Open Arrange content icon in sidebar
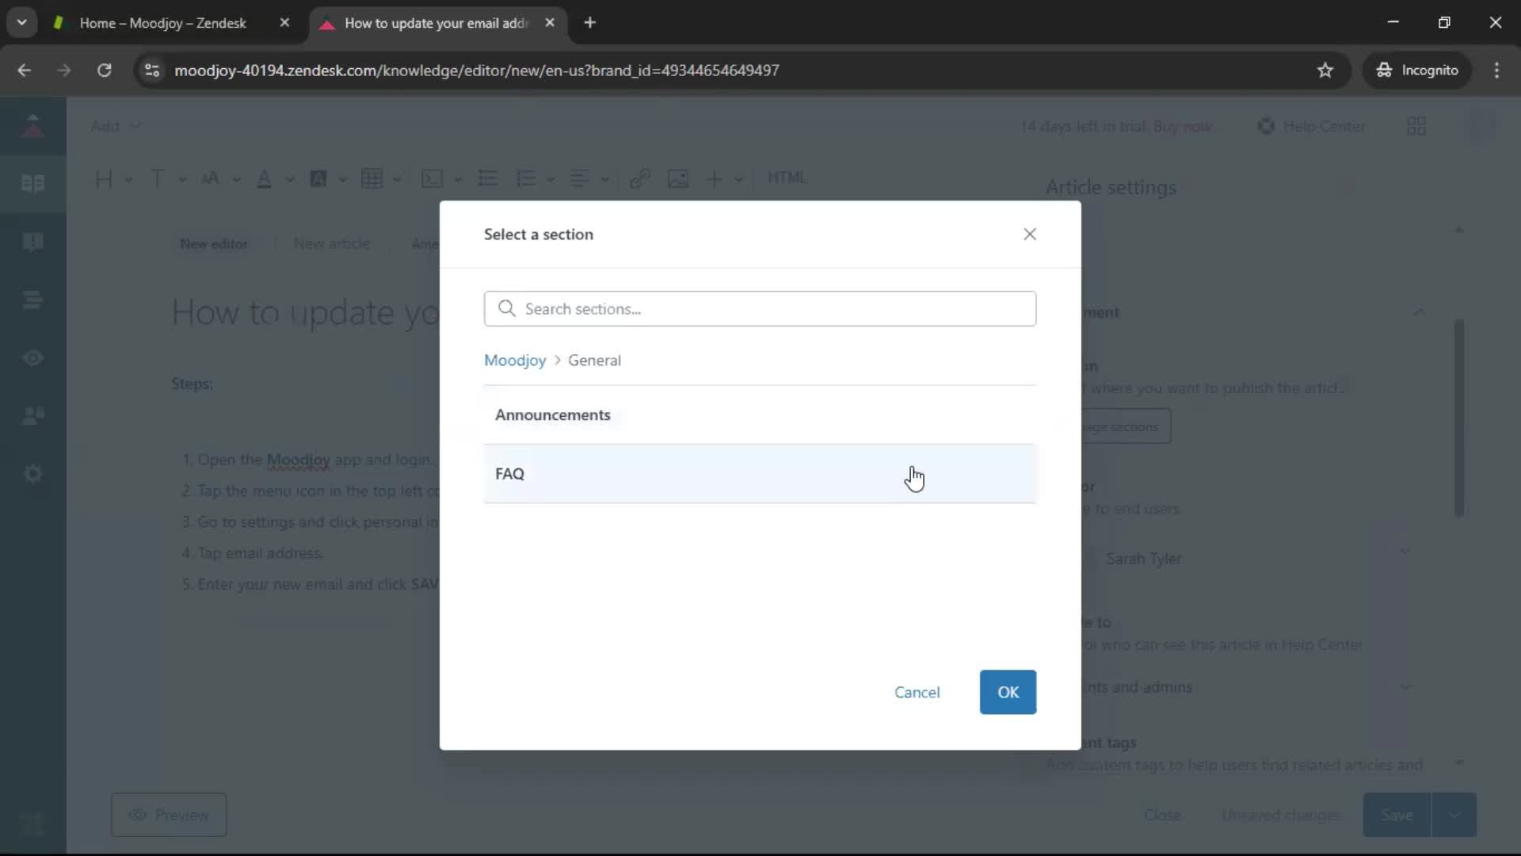1521x856 pixels. (32, 300)
